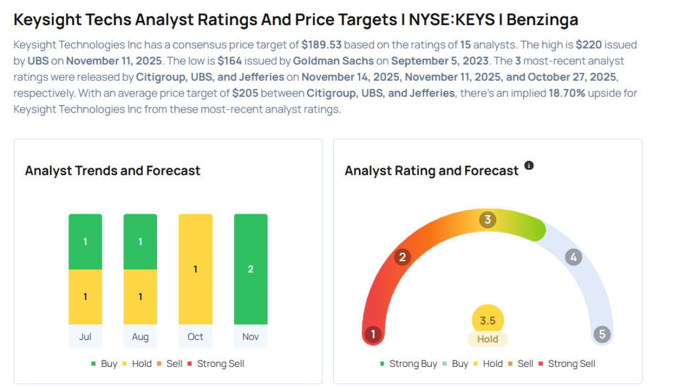Image resolution: width=673 pixels, height=386 pixels.
Task: Click gauge marker number 5
Action: pos(601,334)
